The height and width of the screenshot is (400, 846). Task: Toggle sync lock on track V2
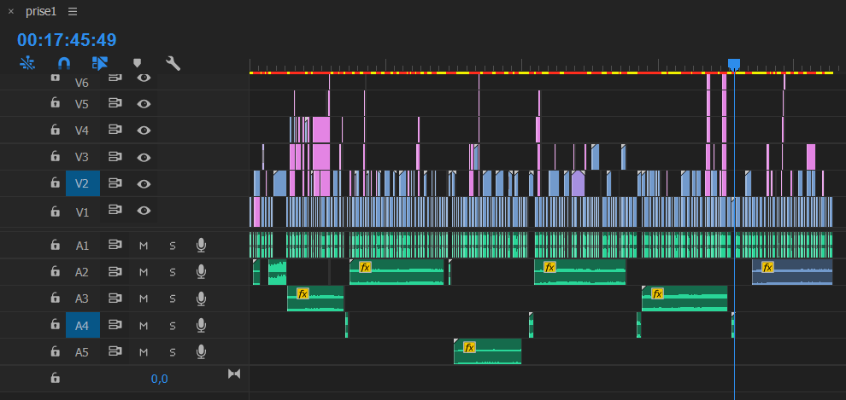(115, 183)
